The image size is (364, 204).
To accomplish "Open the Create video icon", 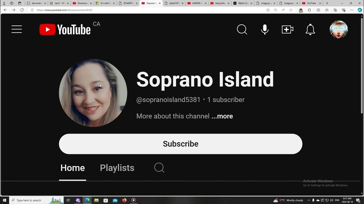I will click(288, 29).
